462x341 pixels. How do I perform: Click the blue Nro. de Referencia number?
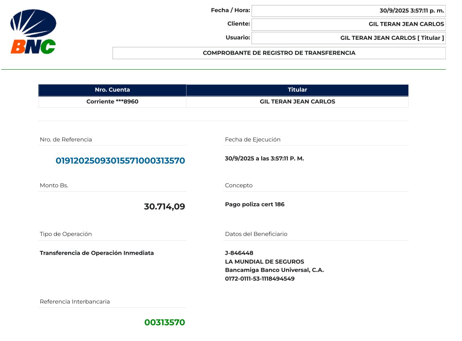pos(120,161)
